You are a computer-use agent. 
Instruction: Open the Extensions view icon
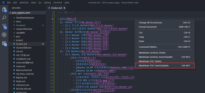pyautogui.click(x=4, y=43)
